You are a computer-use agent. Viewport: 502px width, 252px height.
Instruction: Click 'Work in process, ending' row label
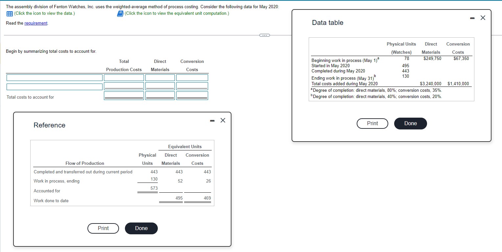[57, 181]
